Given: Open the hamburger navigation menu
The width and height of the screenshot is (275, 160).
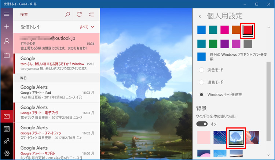Looking at the screenshot, I should coord(7,14).
